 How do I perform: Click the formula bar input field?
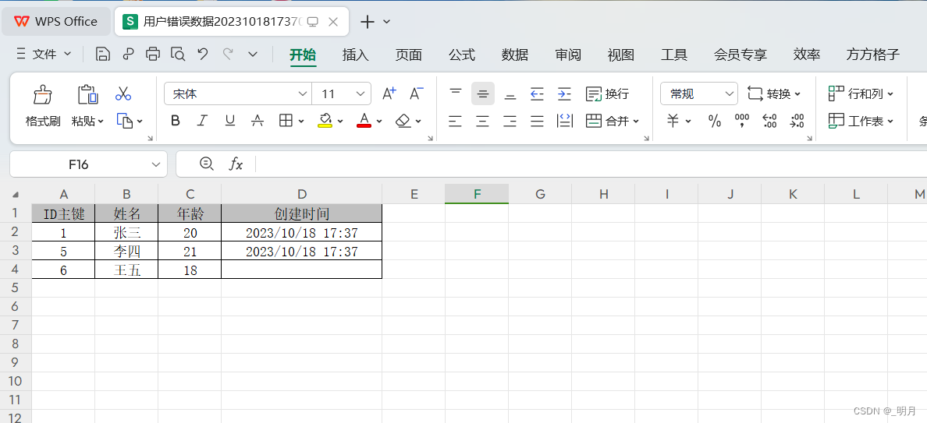pos(591,164)
